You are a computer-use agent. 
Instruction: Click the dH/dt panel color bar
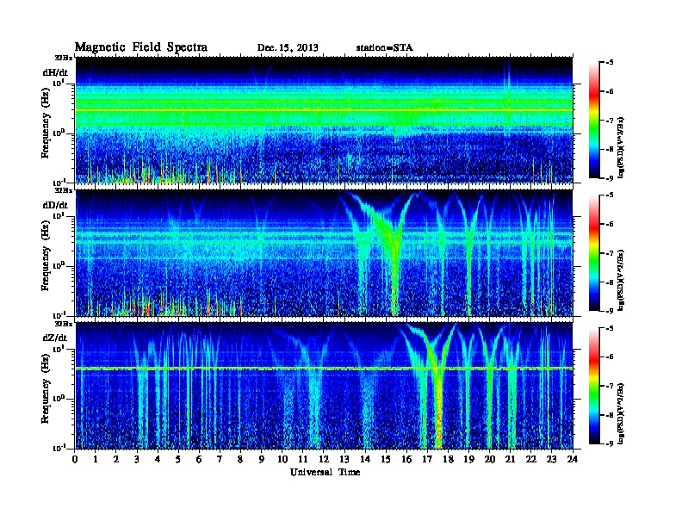(x=593, y=121)
